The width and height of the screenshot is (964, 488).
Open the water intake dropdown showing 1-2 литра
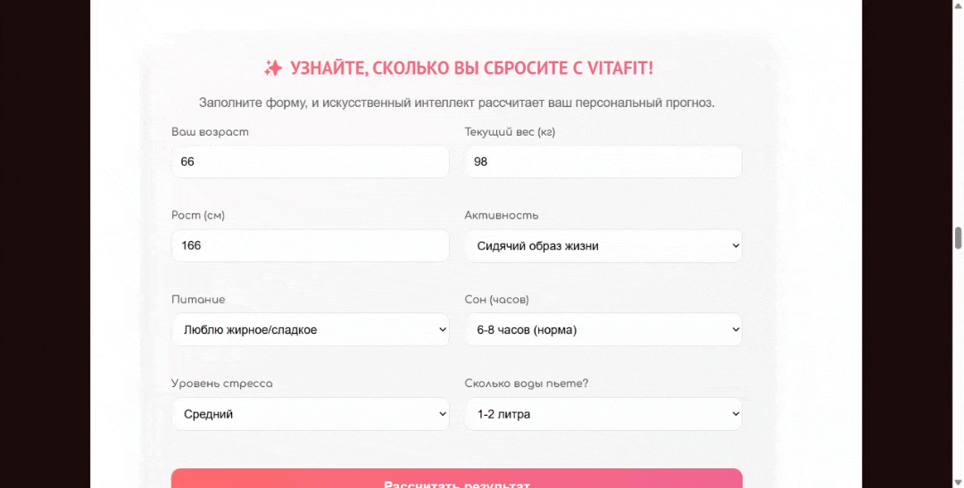(602, 414)
